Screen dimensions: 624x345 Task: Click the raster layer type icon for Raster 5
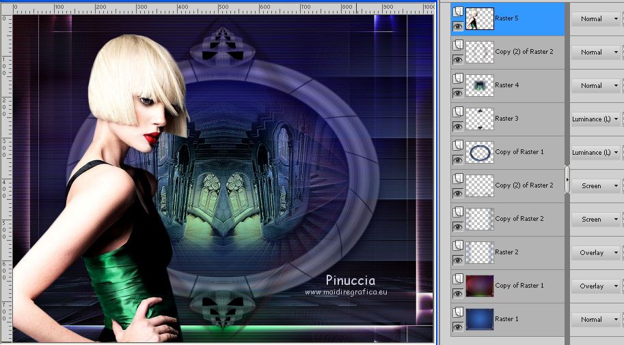[458, 12]
